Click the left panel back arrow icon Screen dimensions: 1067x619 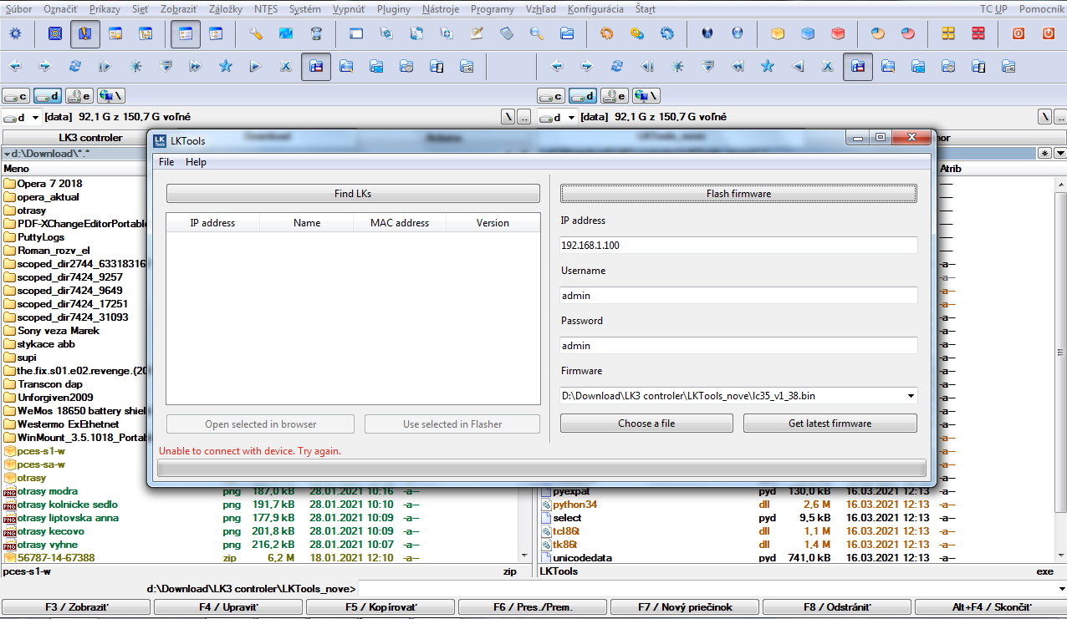tap(15, 67)
